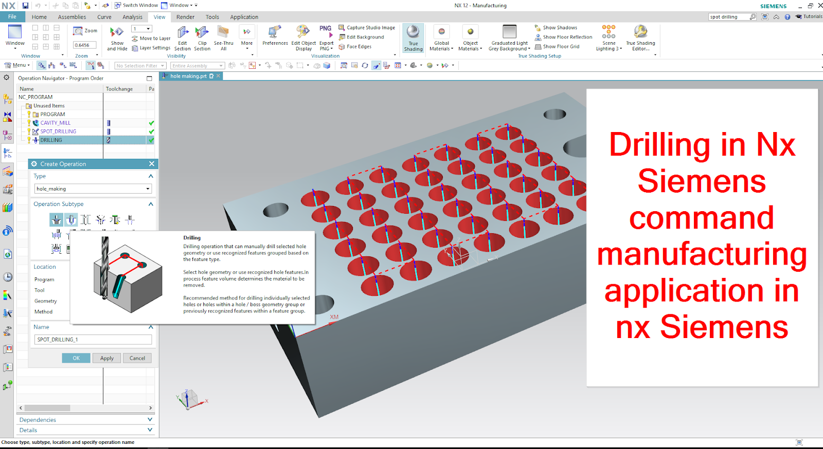This screenshot has width=823, height=449.
Task: Open the Entire Assembly scope dropdown
Action: (198, 66)
